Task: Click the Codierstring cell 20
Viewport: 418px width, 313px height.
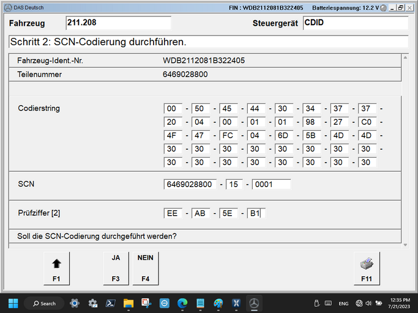Action: (x=173, y=122)
